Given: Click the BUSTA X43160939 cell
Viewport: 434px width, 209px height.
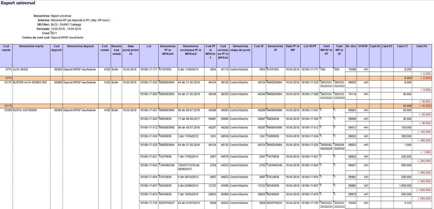Looking at the screenshot, I should pyautogui.click(x=25, y=110).
